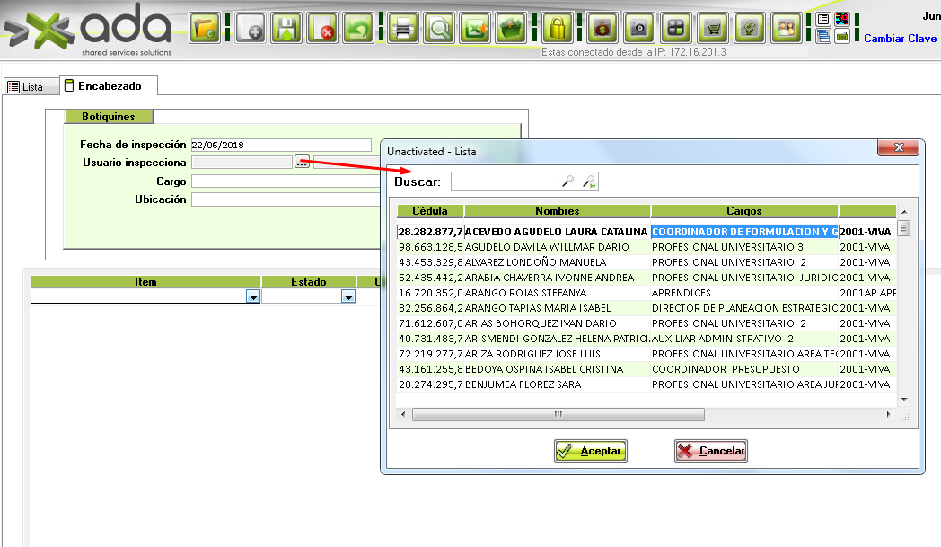Switch to the Lista tab
The height and width of the screenshot is (547, 941).
click(25, 87)
